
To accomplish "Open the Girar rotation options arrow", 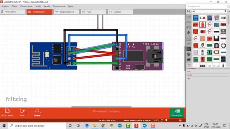I will (26, 113).
